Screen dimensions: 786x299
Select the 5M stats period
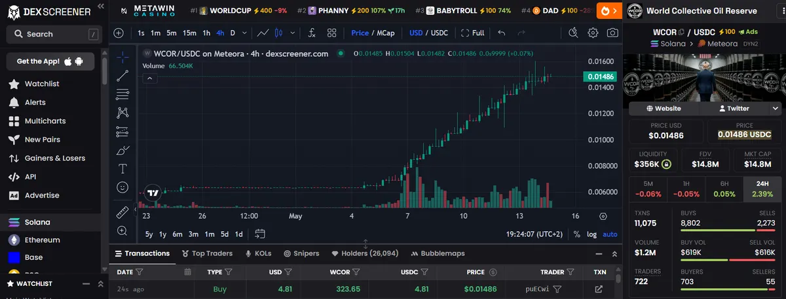click(648, 189)
